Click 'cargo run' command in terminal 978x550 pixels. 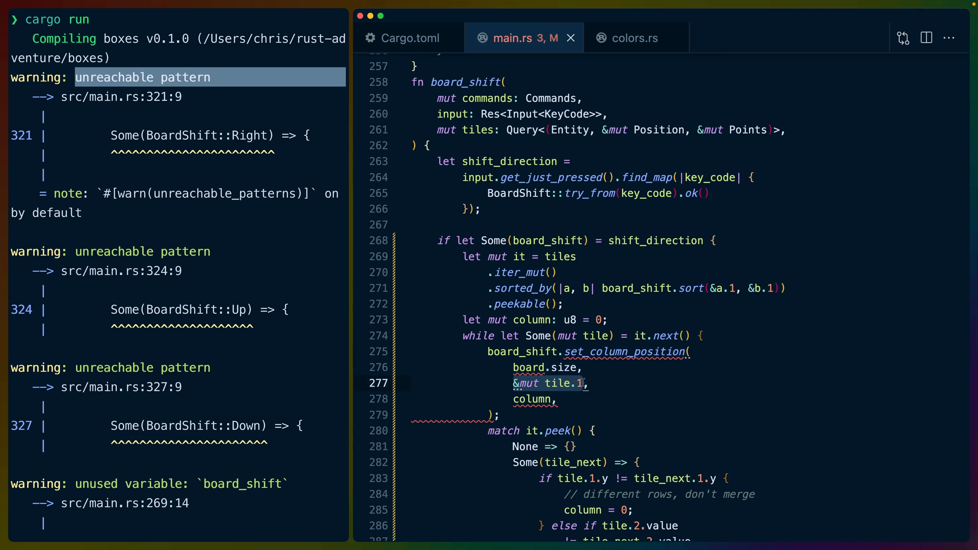pyautogui.click(x=57, y=20)
